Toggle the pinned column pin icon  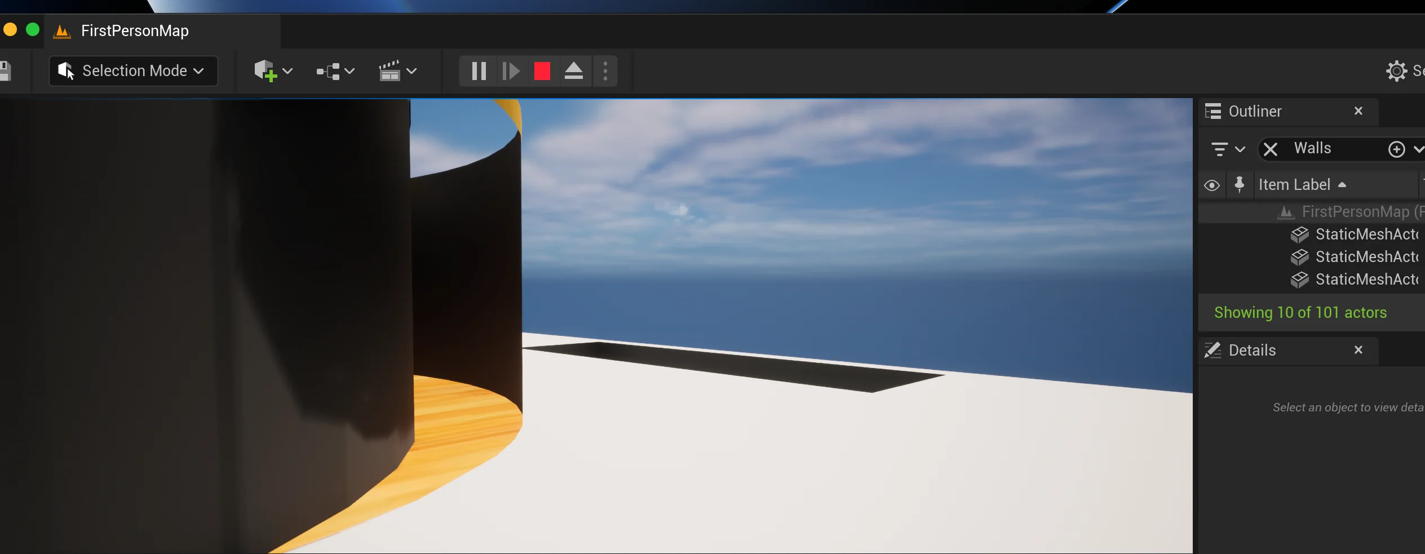(x=1240, y=185)
